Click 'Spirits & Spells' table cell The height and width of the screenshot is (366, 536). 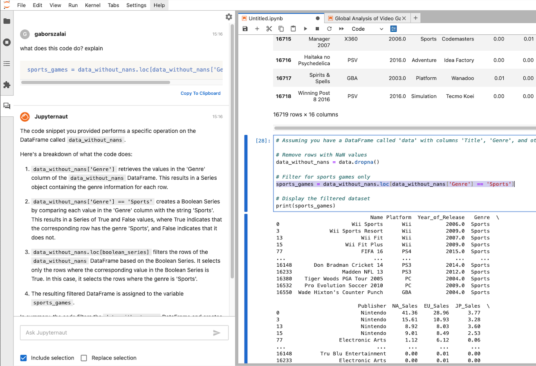click(320, 78)
